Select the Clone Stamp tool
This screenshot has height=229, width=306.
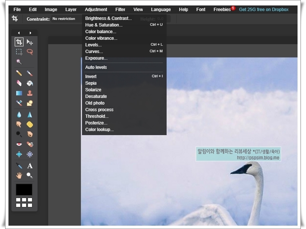click(x=30, y=93)
